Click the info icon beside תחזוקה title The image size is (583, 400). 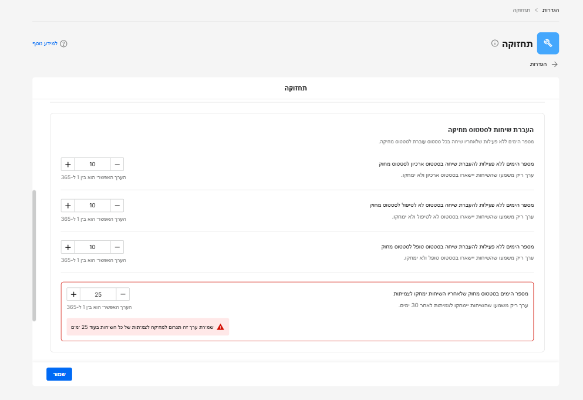pos(494,43)
